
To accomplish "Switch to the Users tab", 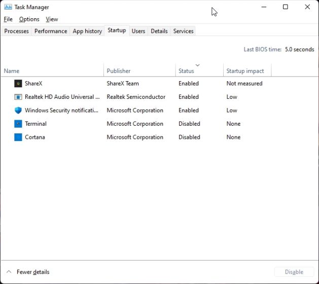I will click(x=138, y=31).
